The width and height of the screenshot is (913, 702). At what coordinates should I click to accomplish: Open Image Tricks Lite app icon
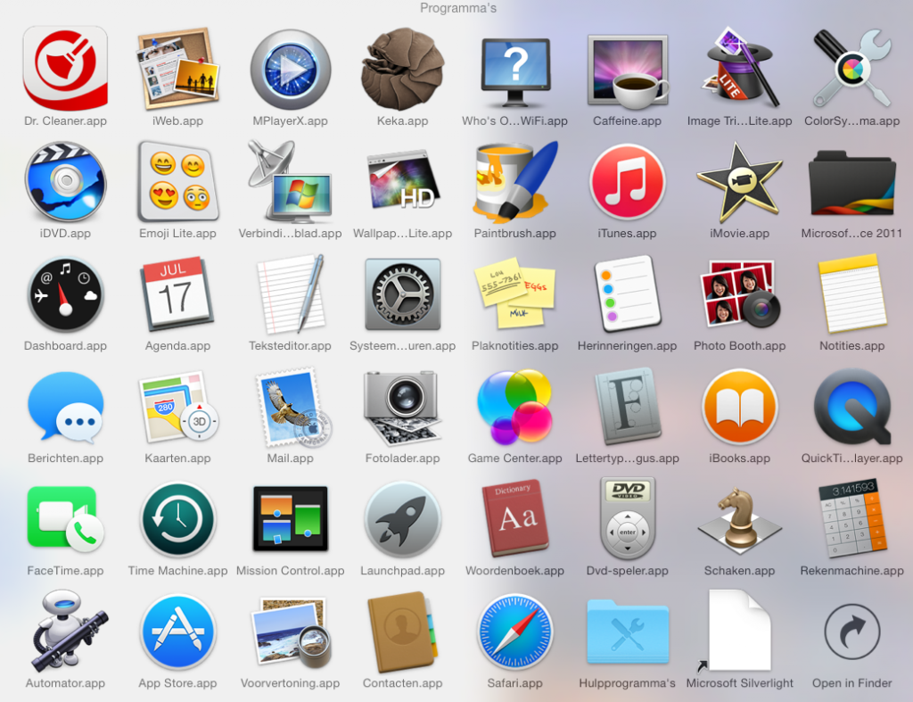(x=739, y=68)
